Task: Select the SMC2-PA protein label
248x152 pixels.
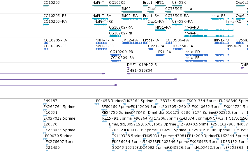Action: [130, 40]
